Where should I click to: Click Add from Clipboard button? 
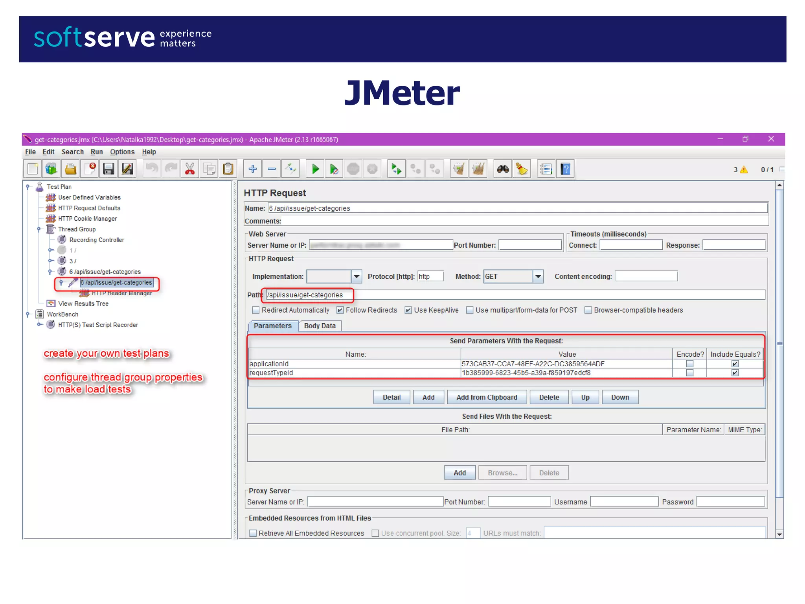(x=487, y=397)
